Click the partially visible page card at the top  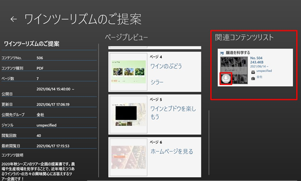coord(155,47)
